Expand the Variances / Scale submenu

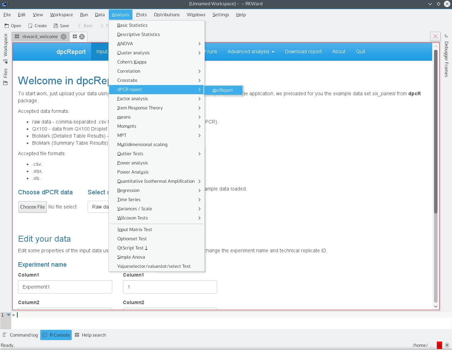(x=156, y=209)
